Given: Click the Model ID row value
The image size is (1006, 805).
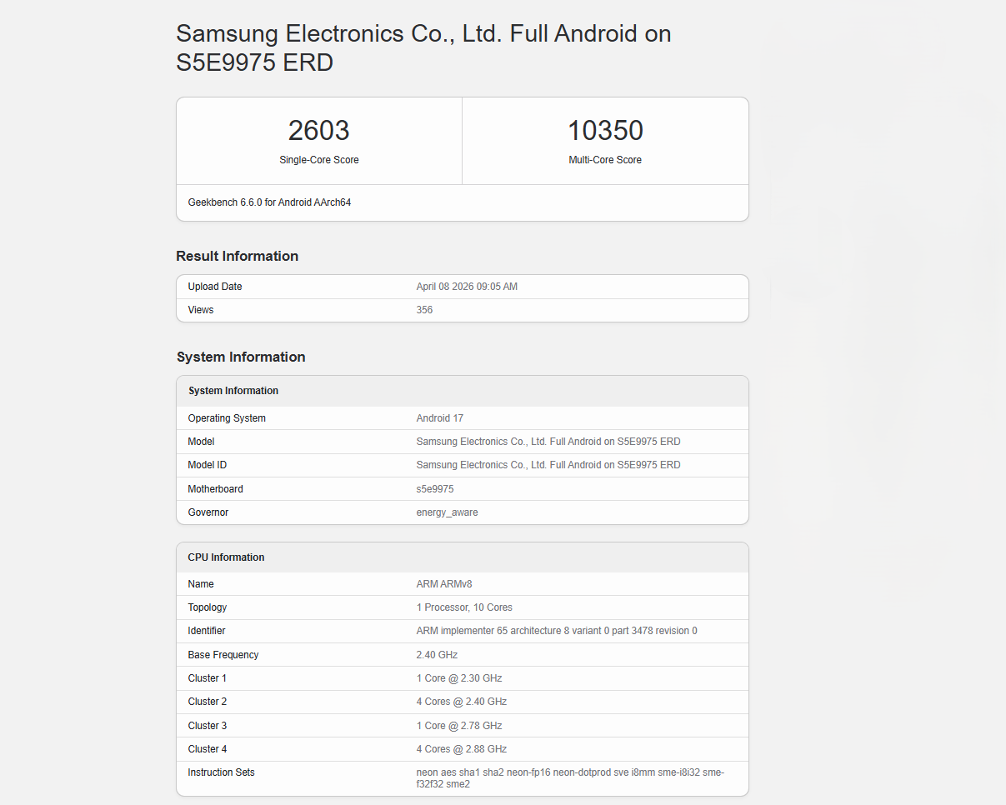Looking at the screenshot, I should (x=548, y=465).
